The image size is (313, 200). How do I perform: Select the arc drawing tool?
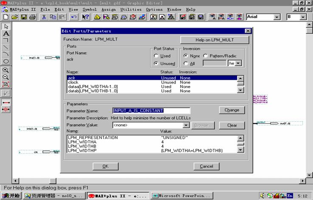[x=6, y=54]
